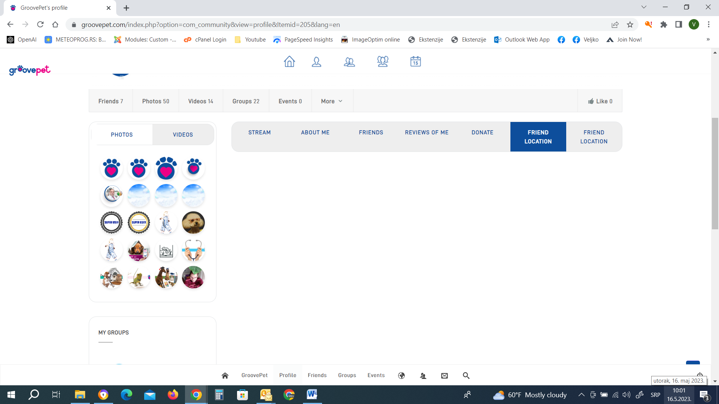
Task: Expand the bookmarks overflow chevron
Action: point(708,40)
